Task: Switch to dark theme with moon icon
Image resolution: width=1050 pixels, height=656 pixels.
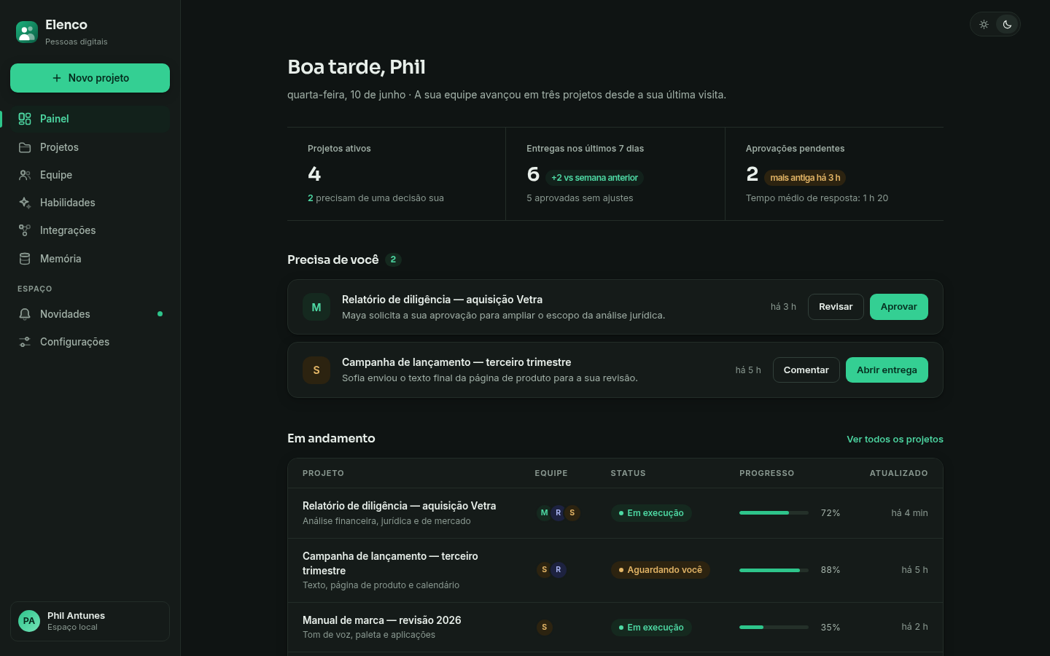Action: coord(1007,25)
